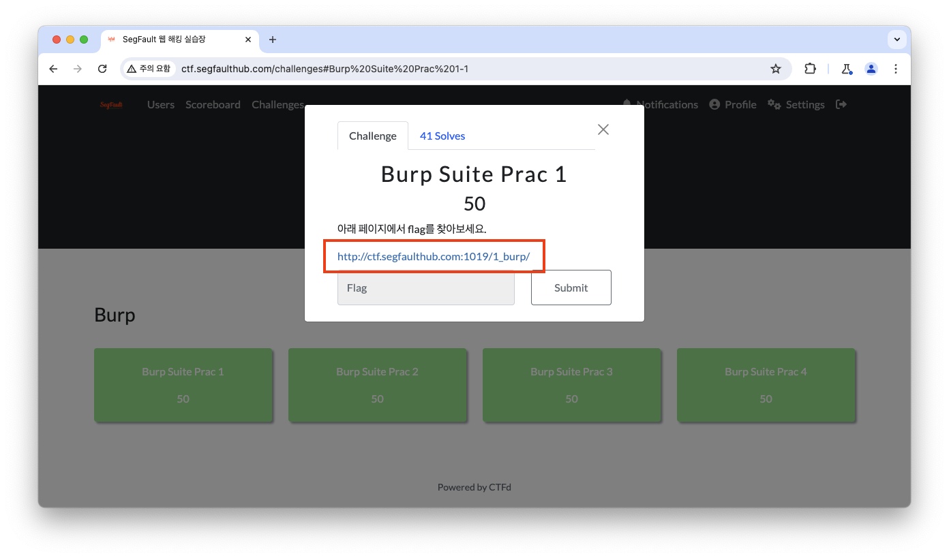Focus the Flag input field
Viewport: 949px width, 558px height.
tap(426, 288)
